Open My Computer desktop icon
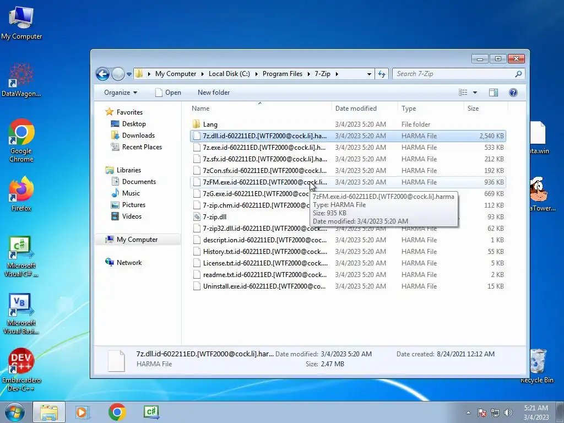Viewport: 564px width, 423px height. pos(21,23)
